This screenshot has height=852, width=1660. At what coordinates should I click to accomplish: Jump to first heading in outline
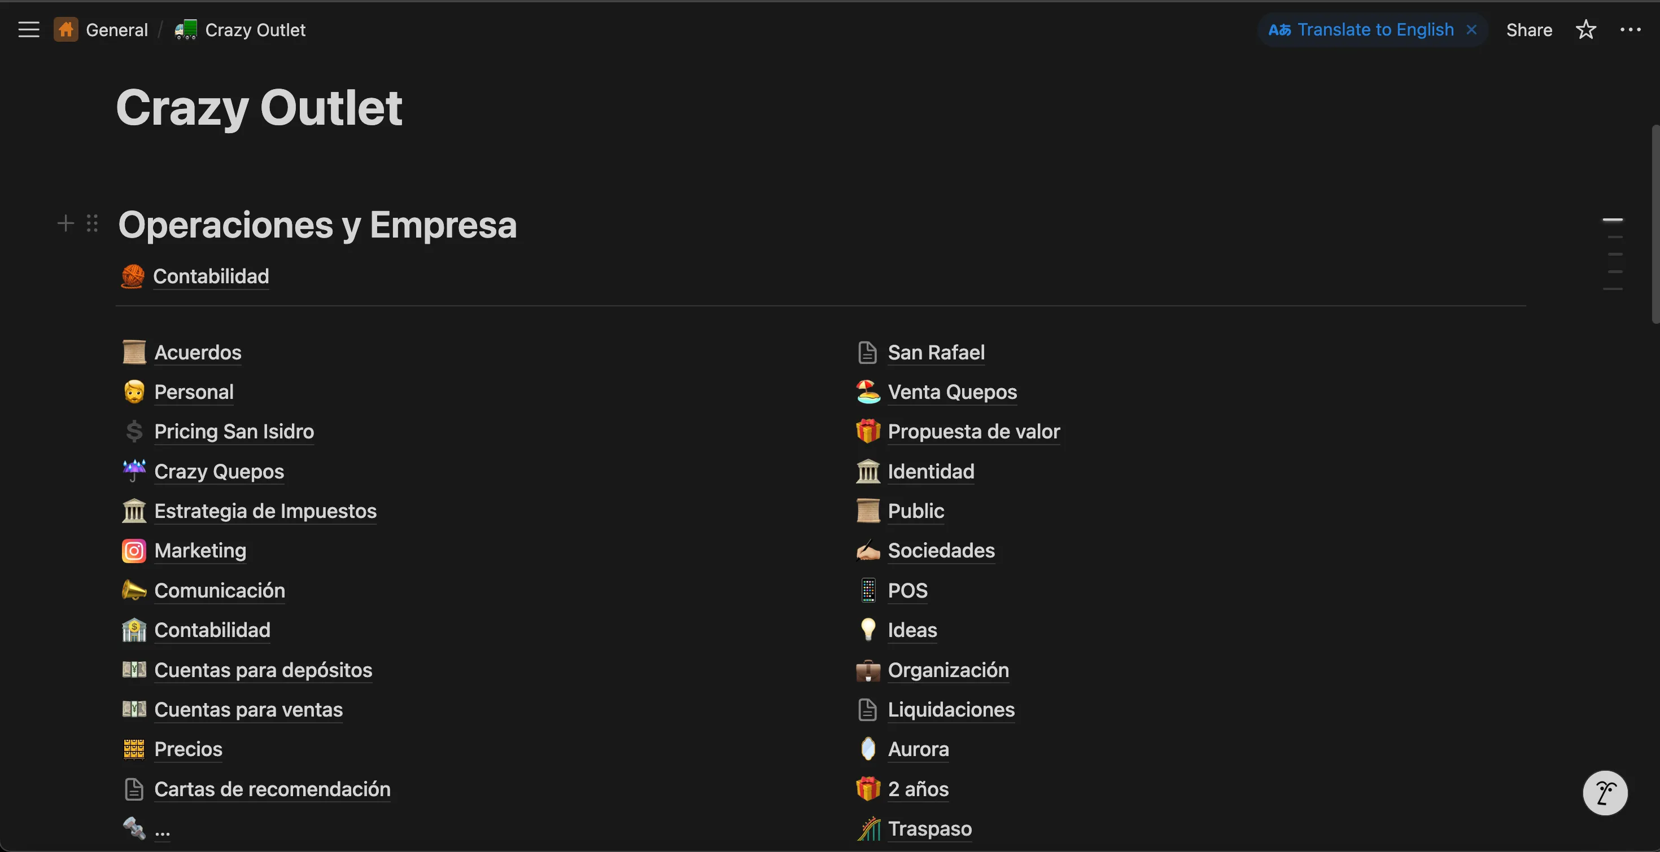pos(1613,220)
